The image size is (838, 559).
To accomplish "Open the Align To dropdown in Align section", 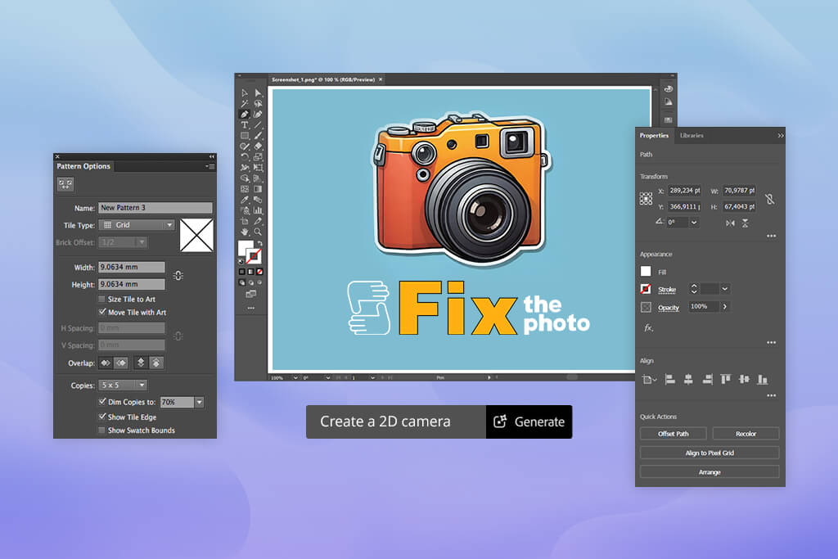I will (x=649, y=380).
